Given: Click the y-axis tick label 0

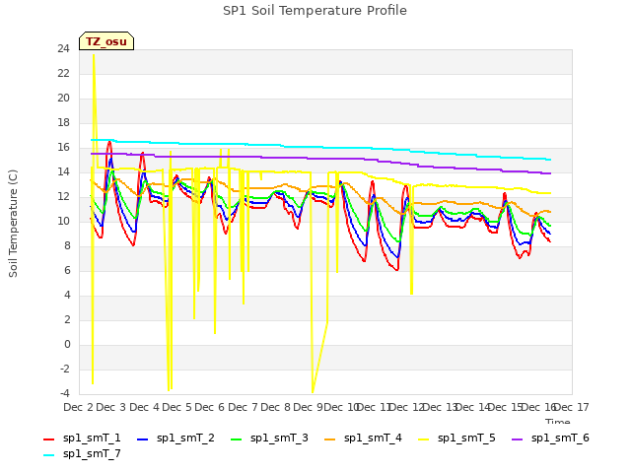Looking at the screenshot, I should pyautogui.click(x=67, y=345).
